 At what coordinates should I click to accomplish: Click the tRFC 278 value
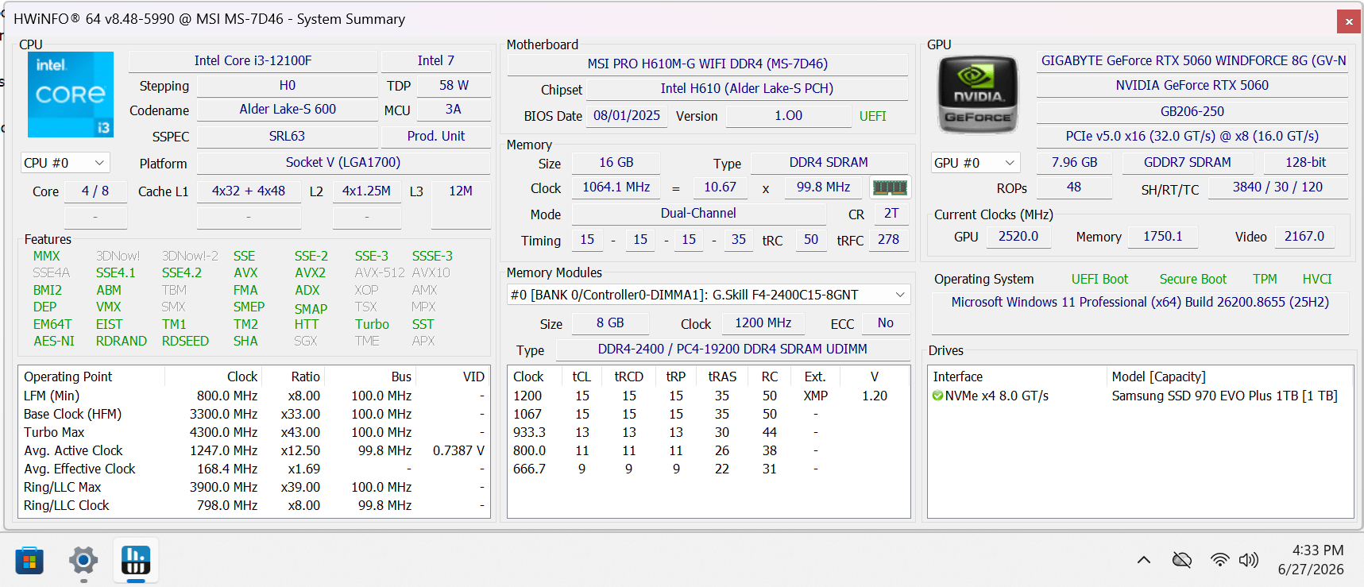point(888,239)
